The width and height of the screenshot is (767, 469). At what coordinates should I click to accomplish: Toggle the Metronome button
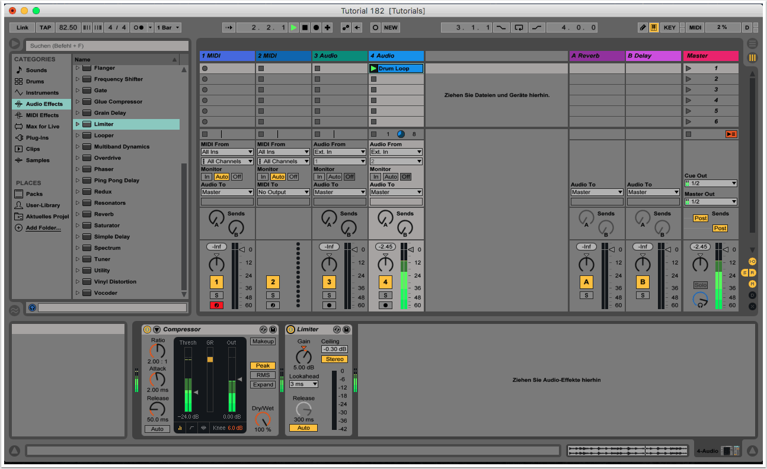(140, 27)
